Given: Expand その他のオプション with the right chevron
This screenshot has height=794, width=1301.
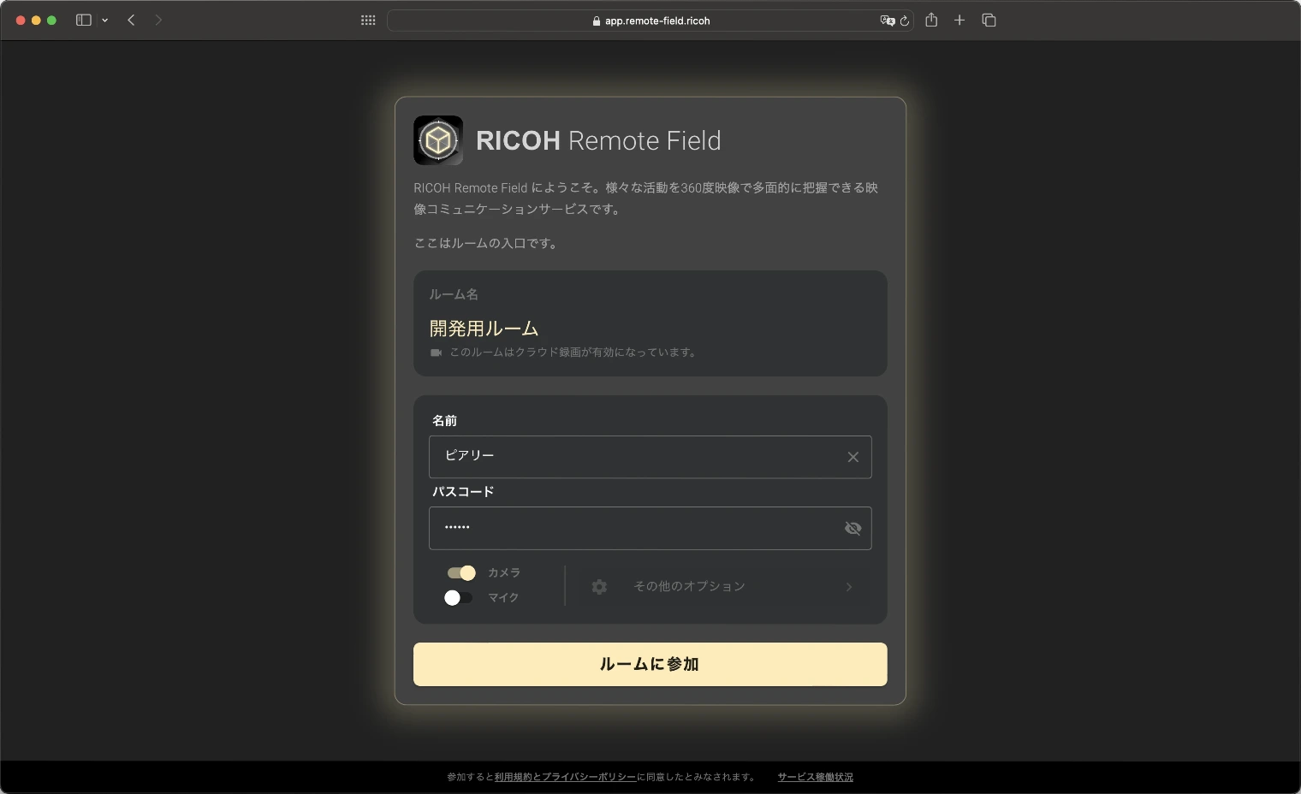Looking at the screenshot, I should pyautogui.click(x=848, y=587).
